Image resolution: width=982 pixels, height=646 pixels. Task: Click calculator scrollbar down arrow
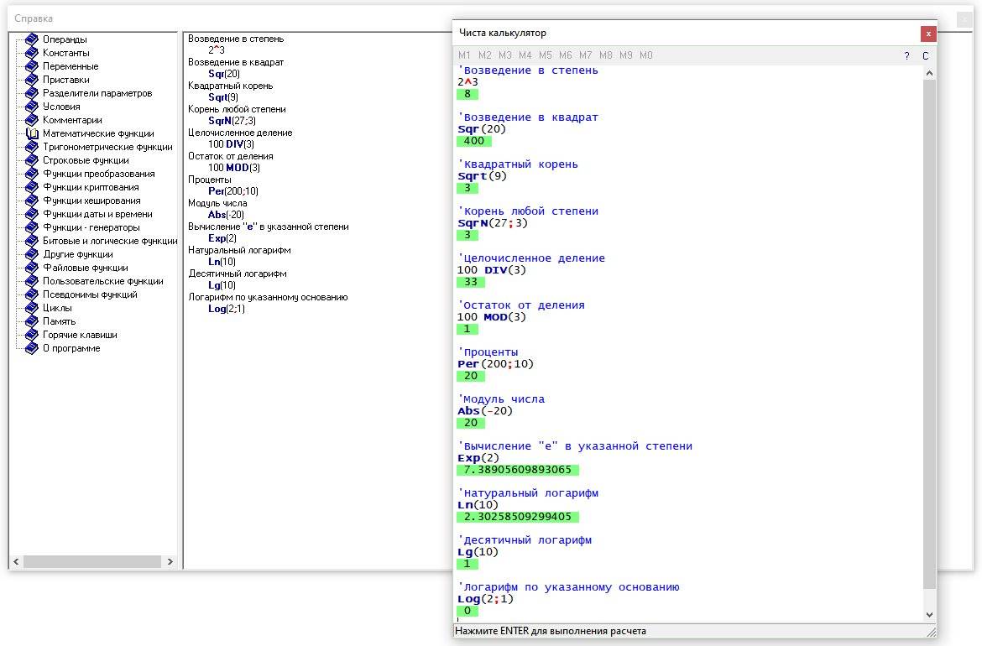929,615
